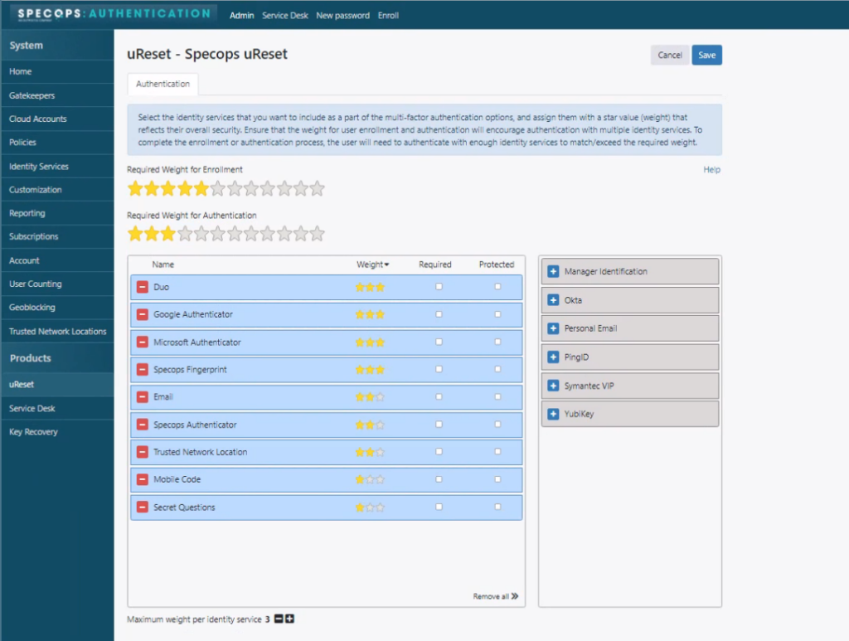
Task: Set Duo weight stars
Action: click(370, 287)
